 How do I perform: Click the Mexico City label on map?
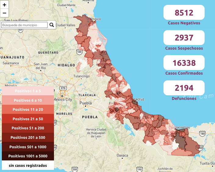coord(63,100)
